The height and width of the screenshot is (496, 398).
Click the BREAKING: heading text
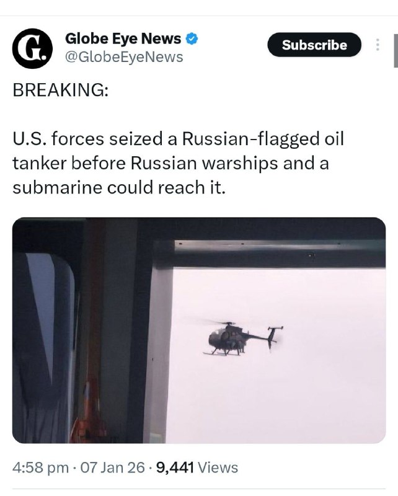click(x=60, y=89)
